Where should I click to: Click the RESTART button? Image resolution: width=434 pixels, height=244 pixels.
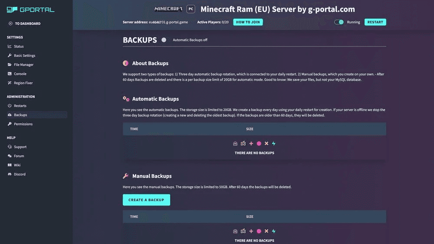(375, 22)
